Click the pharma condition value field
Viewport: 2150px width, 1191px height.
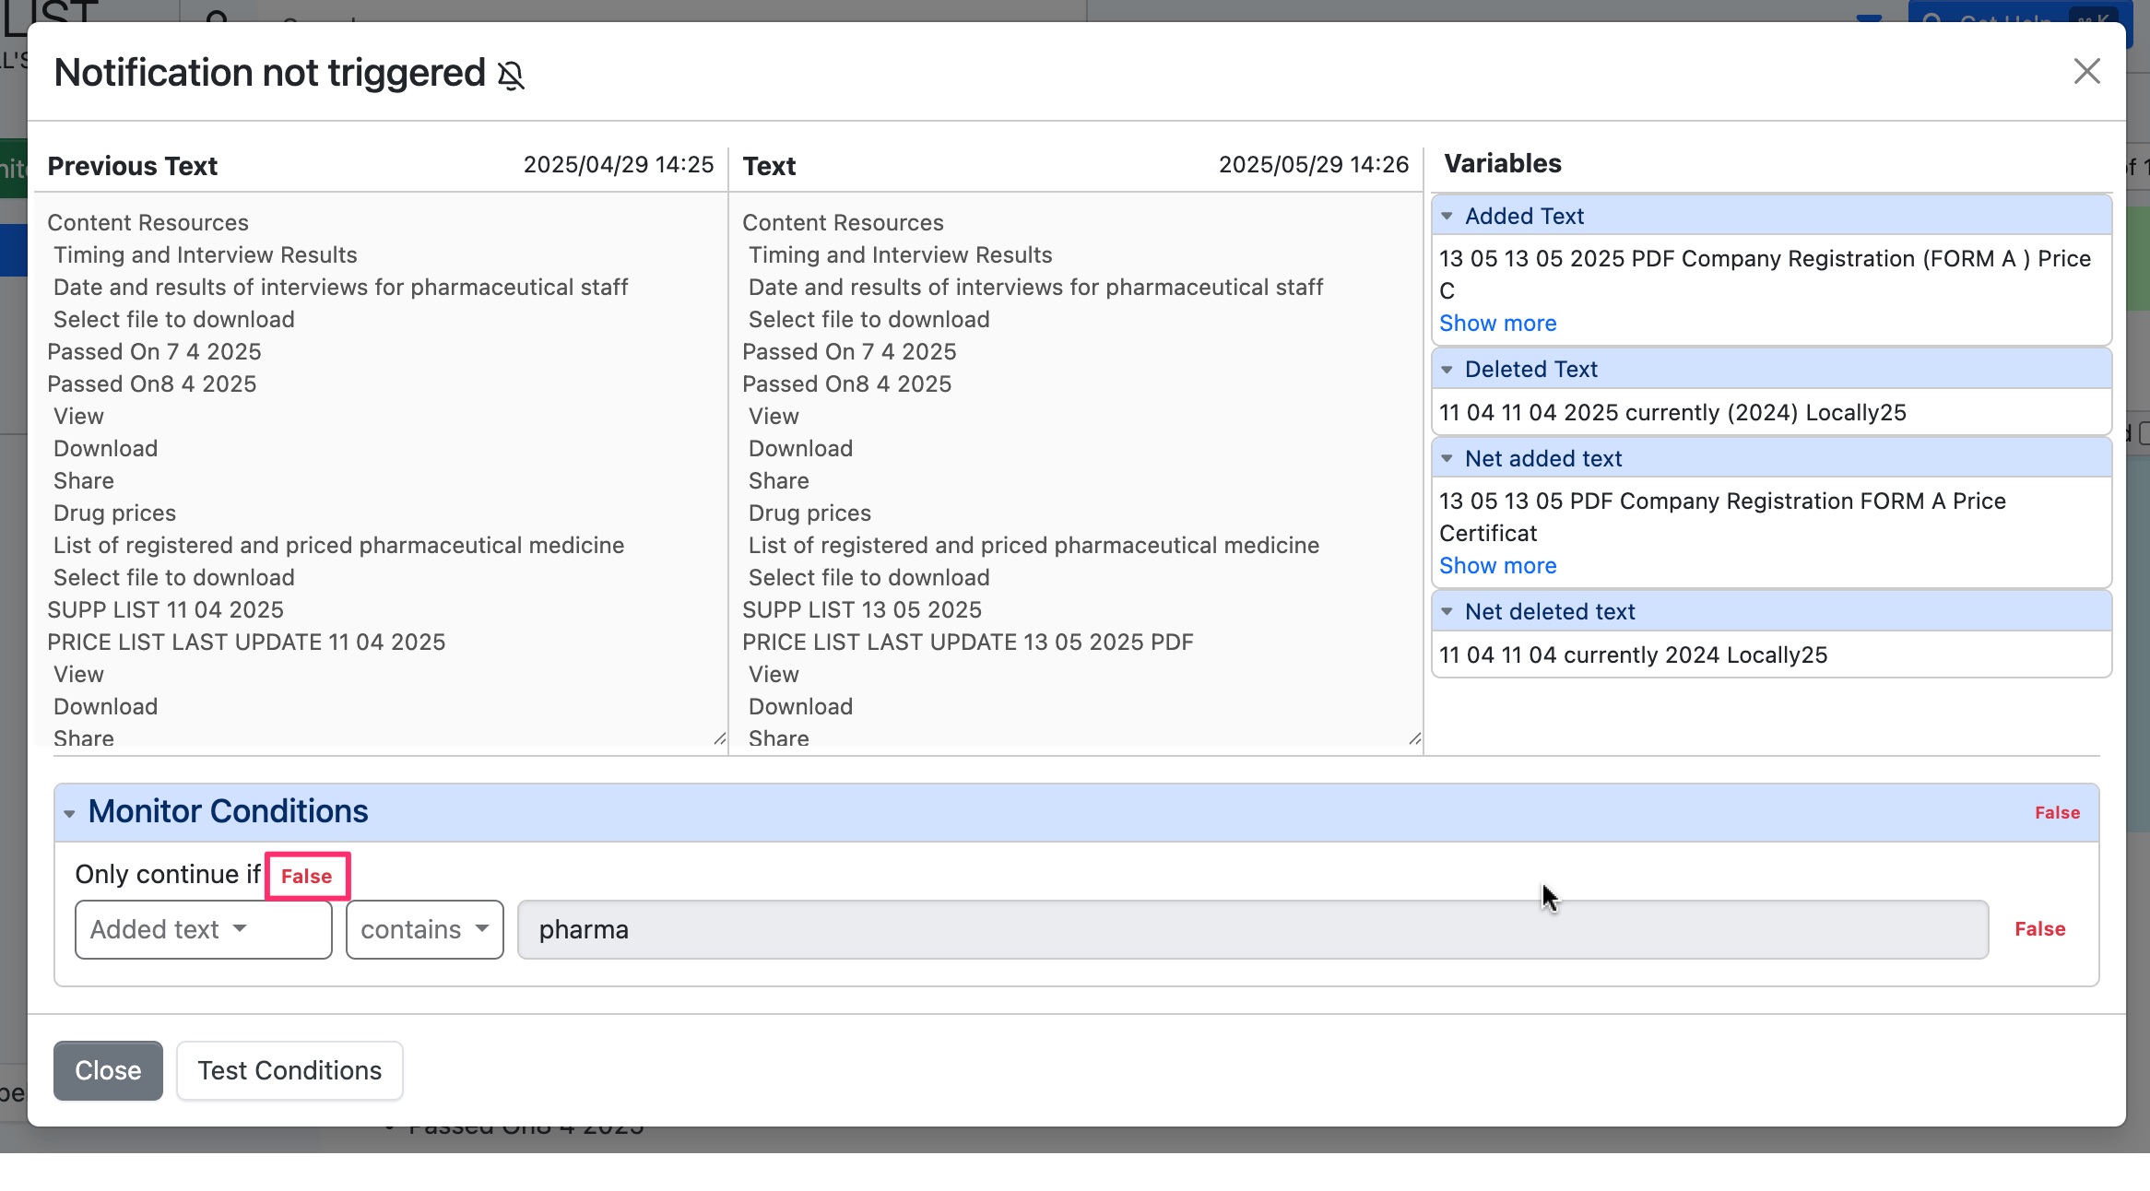click(922, 929)
